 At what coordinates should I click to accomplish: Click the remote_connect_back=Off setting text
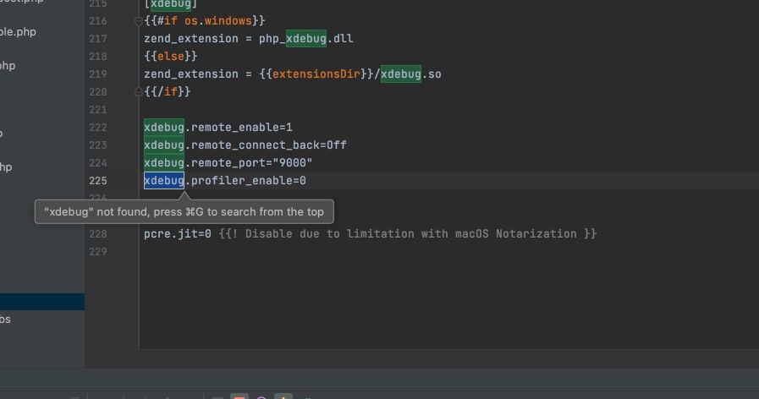pos(268,145)
